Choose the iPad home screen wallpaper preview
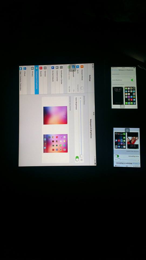 pos(56,143)
